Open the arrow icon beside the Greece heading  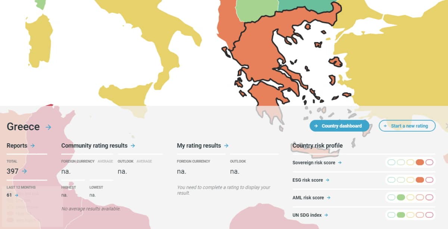(48, 127)
